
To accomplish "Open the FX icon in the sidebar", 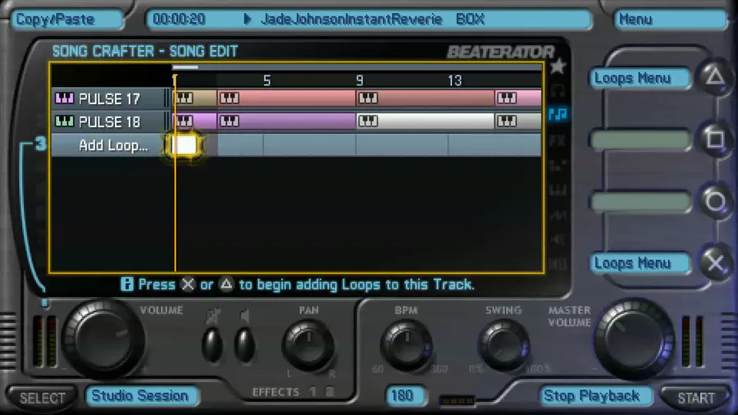I will [558, 140].
